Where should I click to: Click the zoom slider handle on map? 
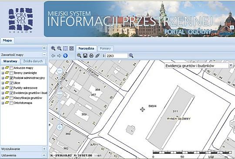[60, 93]
